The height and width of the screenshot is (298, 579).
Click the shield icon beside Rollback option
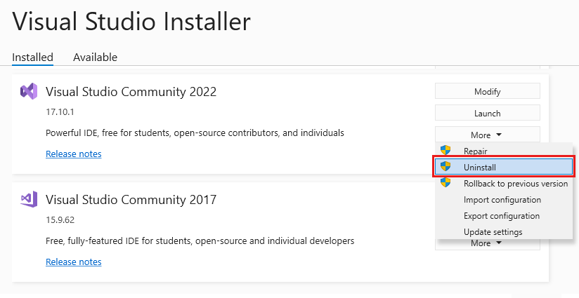pyautogui.click(x=445, y=183)
